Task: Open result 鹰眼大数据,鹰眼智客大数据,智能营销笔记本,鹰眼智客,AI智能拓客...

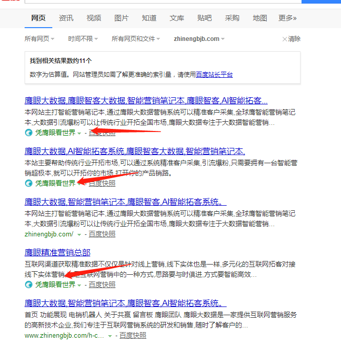Action: pos(146,101)
